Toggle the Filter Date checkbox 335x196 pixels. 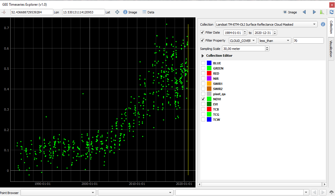click(202, 32)
